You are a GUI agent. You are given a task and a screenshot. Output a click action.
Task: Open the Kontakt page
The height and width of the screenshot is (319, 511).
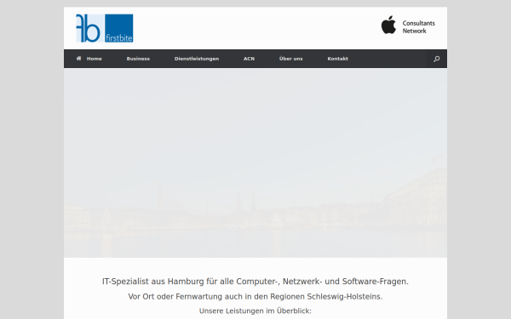337,59
